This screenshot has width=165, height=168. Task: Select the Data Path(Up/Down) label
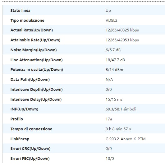(30, 80)
